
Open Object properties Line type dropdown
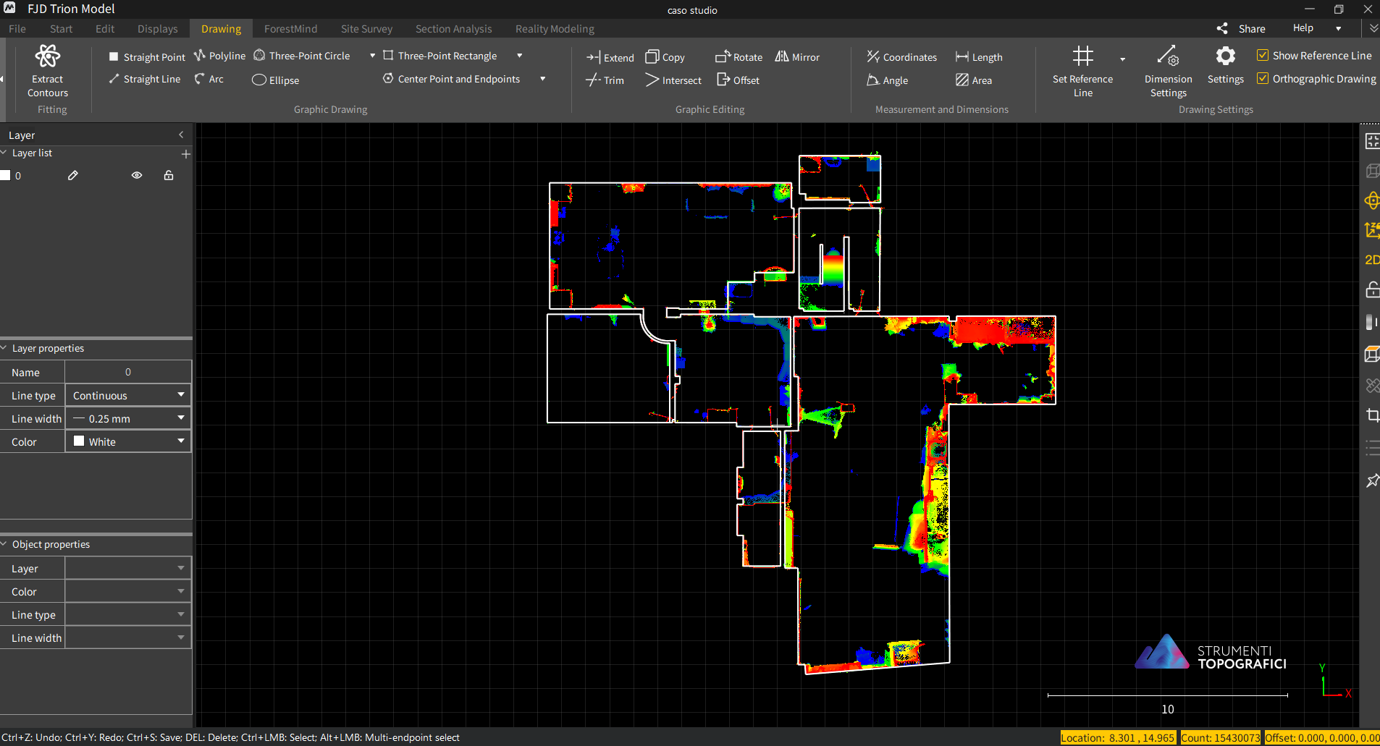coord(128,614)
